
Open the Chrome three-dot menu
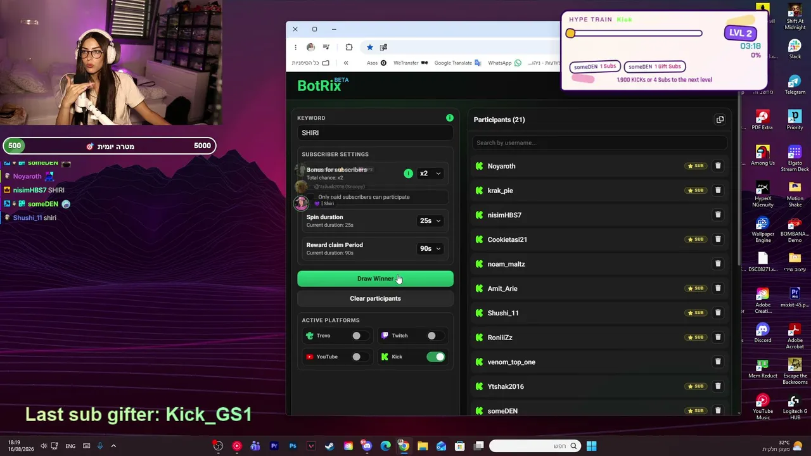(x=295, y=47)
